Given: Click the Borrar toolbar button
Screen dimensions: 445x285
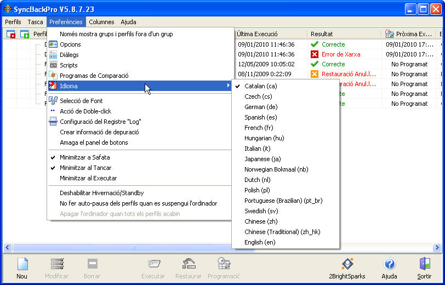Looking at the screenshot, I should pos(92,268).
